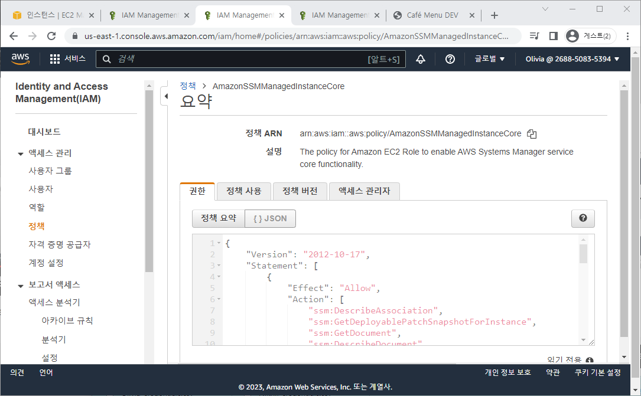Click "ssm:GetDocument" in JSON editor
The height and width of the screenshot is (396, 641).
tap(352, 333)
